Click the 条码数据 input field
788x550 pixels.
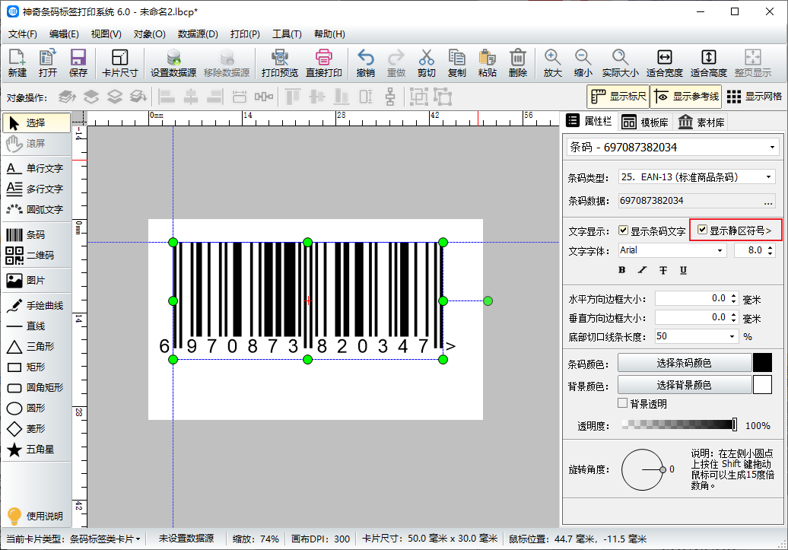tap(690, 201)
